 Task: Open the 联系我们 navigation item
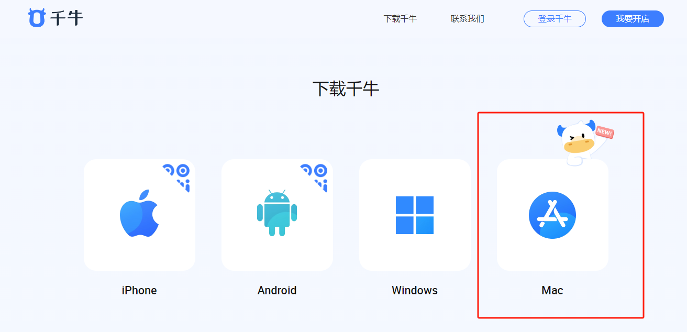point(467,19)
